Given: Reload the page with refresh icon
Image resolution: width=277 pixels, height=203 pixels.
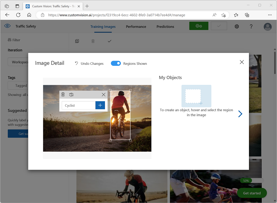Looking at the screenshot, I should pyautogui.click(x=18, y=15).
